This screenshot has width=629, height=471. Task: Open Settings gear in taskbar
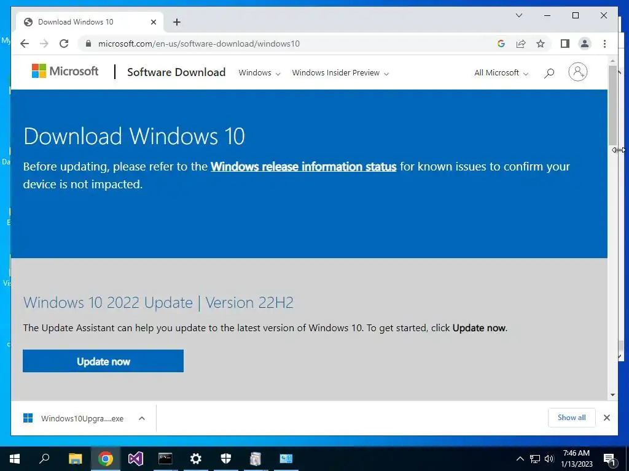tap(196, 459)
